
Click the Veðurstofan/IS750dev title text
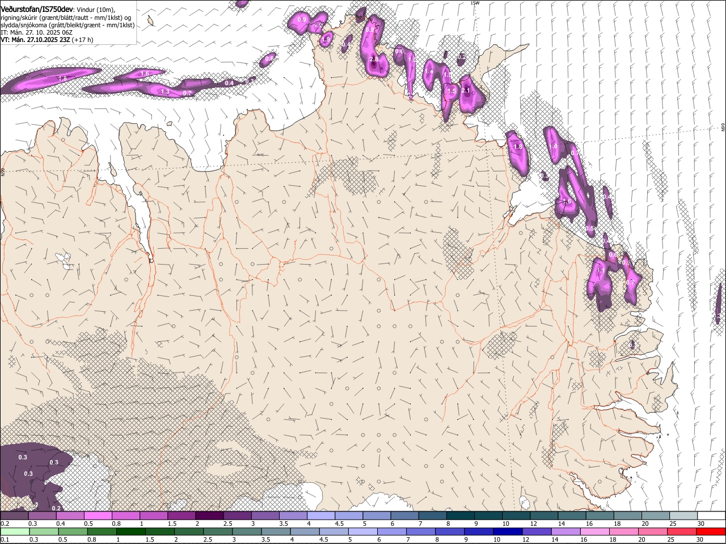click(x=37, y=9)
